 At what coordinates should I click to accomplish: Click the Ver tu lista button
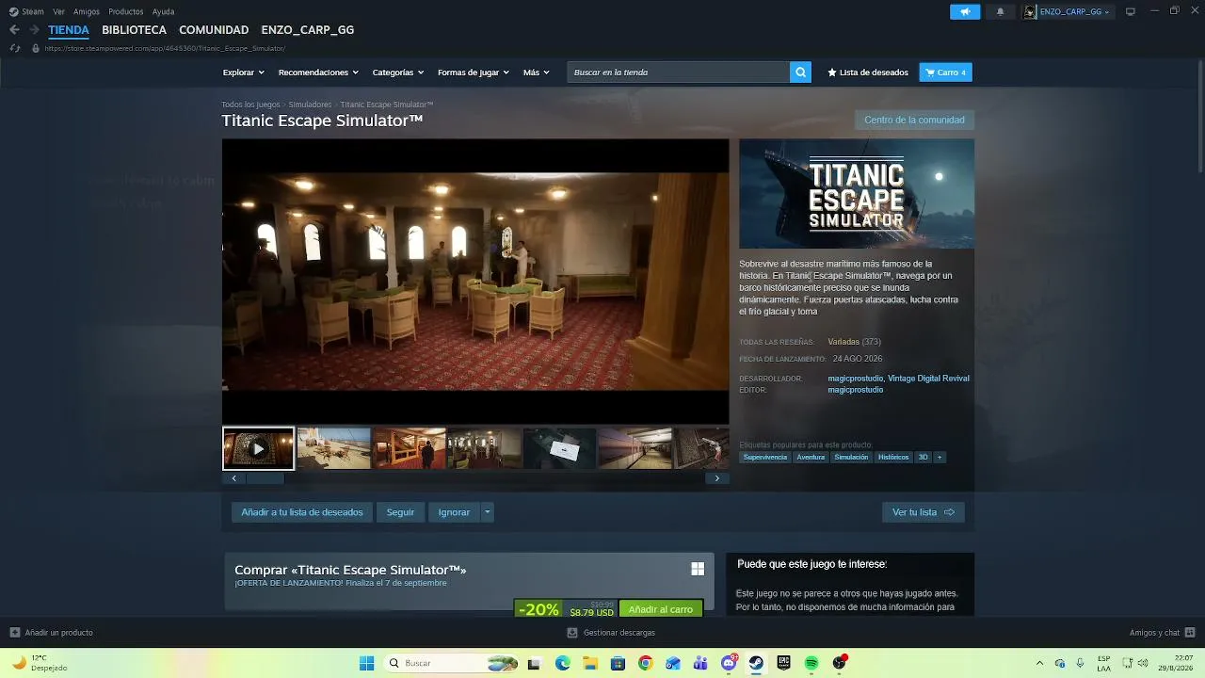pyautogui.click(x=924, y=512)
